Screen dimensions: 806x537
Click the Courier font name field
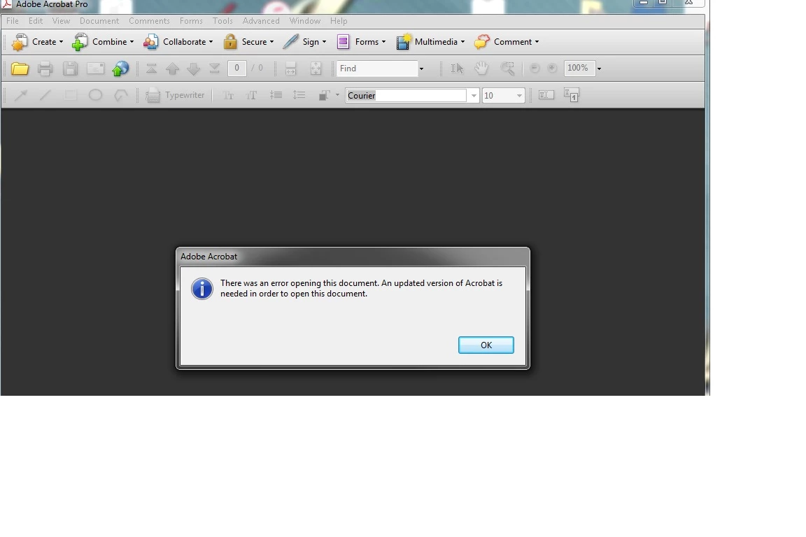point(406,96)
